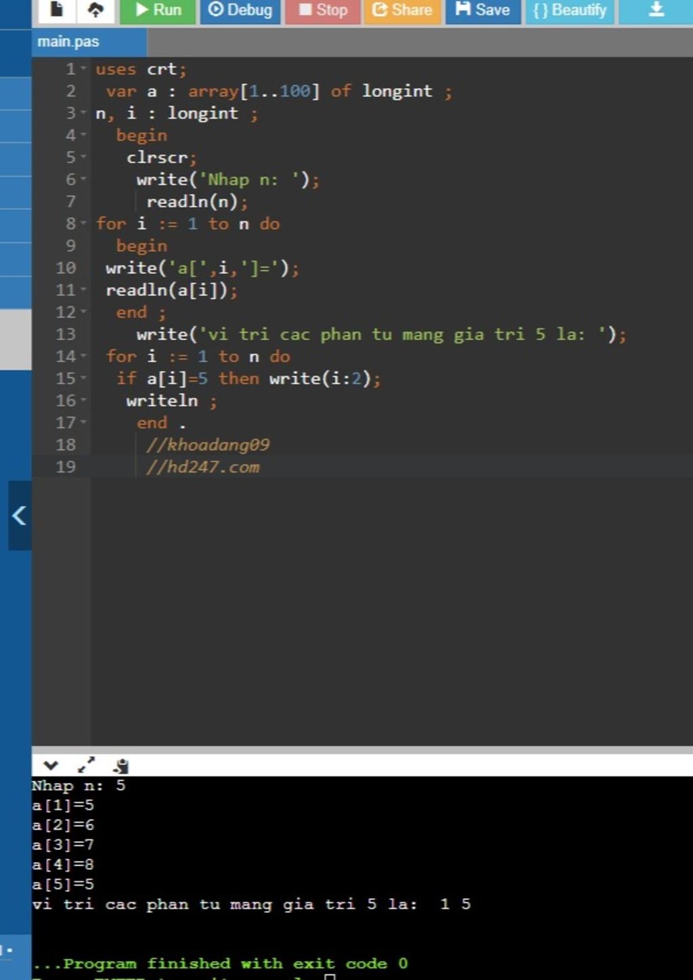Screen dimensions: 693x980
Task: Click 'a[2]=6' in the console output
Action: 63,825
